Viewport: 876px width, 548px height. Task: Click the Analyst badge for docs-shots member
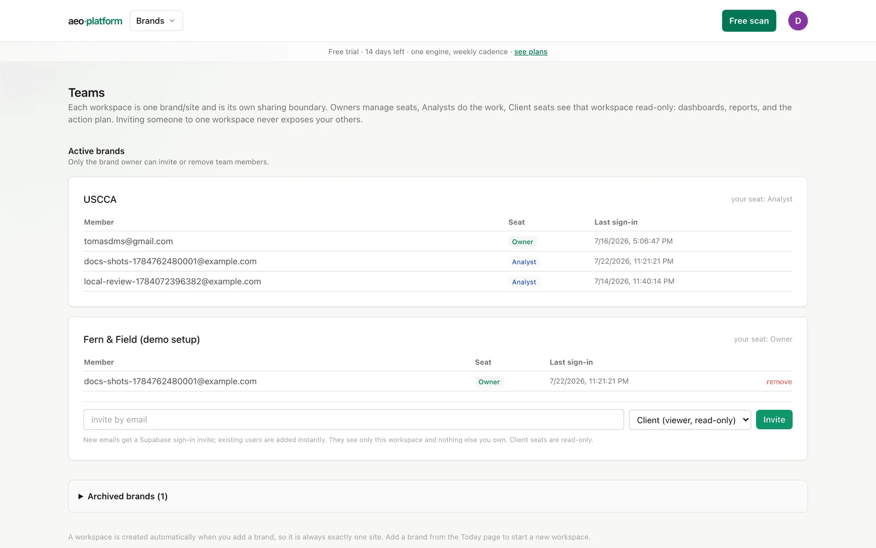click(524, 262)
